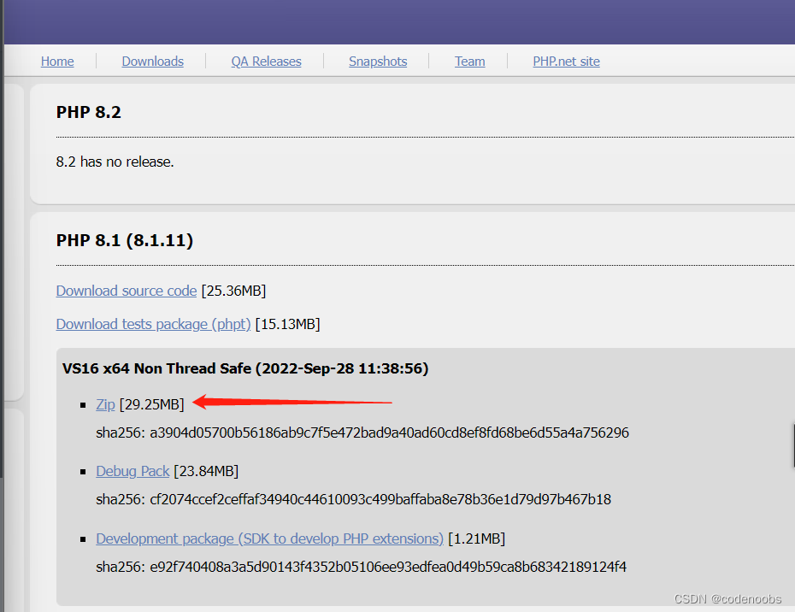The width and height of the screenshot is (795, 612).
Task: Select the PHP 8.2 heading text
Action: pos(89,112)
